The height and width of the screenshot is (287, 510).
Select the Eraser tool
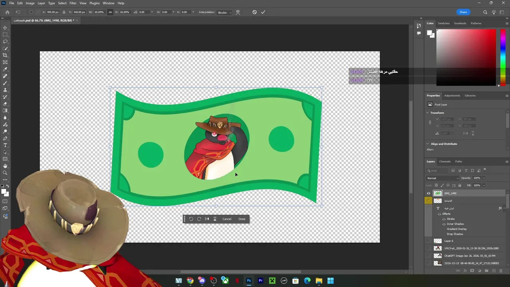click(5, 104)
